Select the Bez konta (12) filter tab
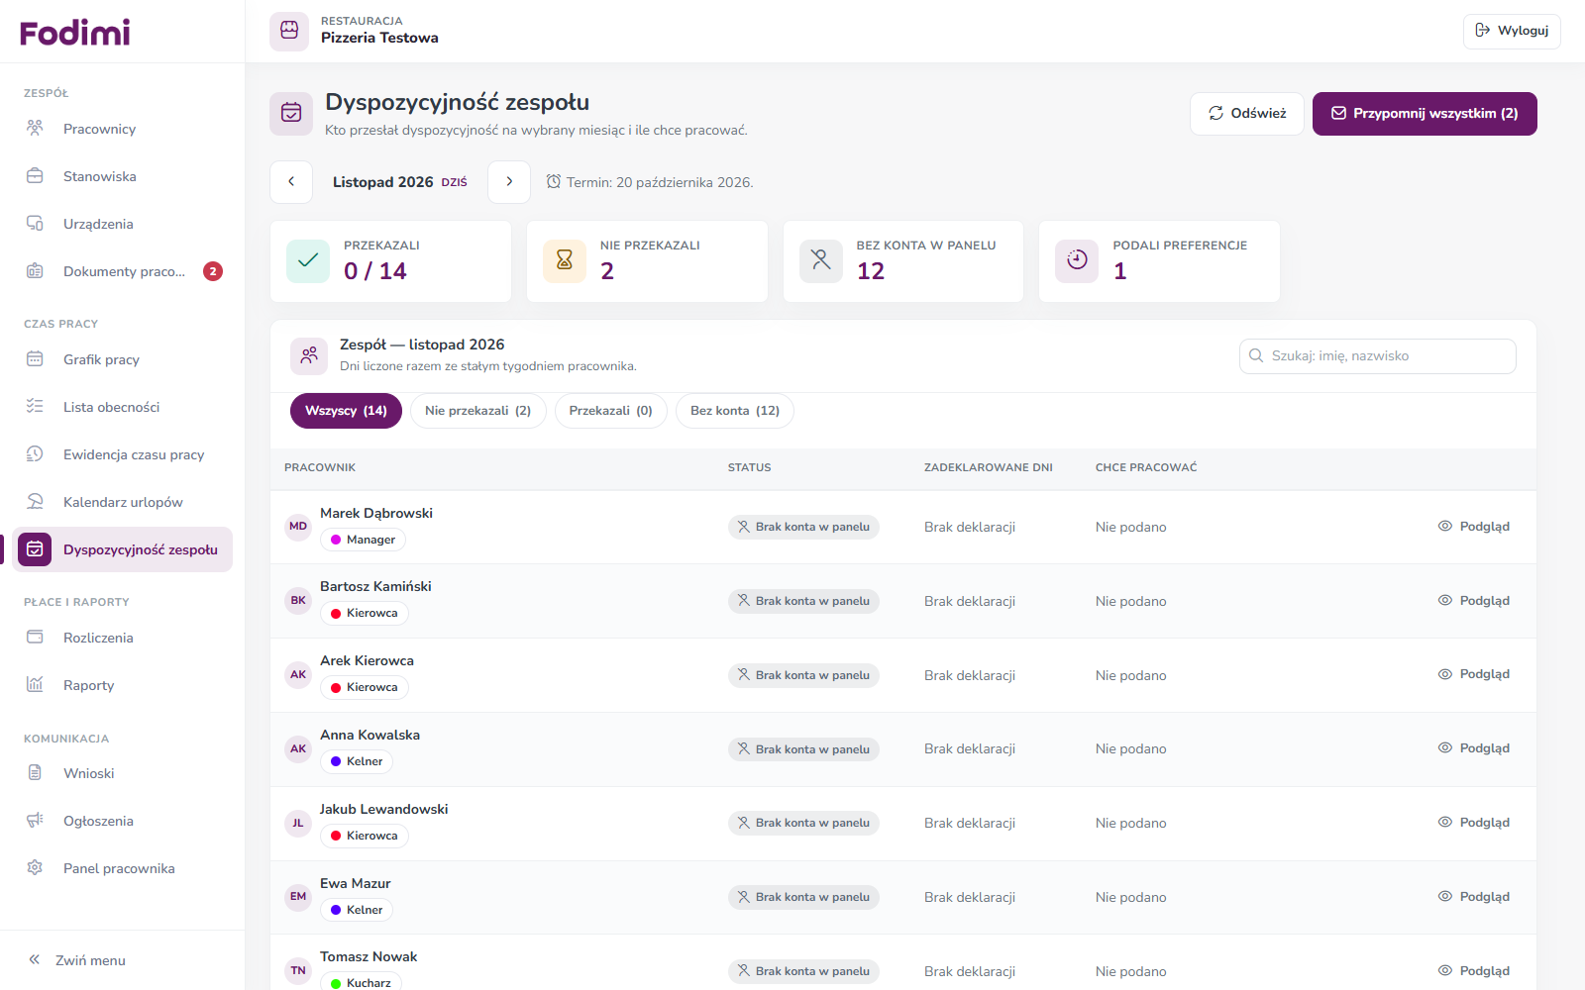Viewport: 1585px width, 990px height. click(735, 411)
